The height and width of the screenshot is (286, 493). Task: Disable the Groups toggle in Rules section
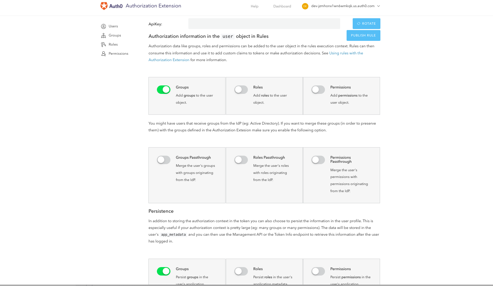coord(164,89)
